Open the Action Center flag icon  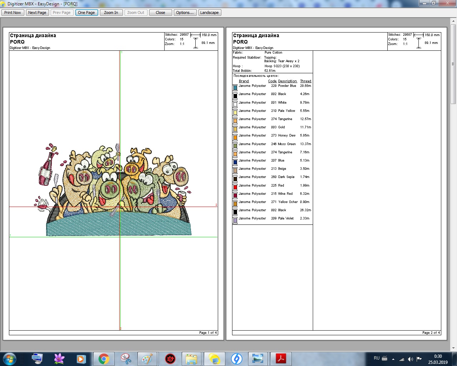tap(419, 359)
